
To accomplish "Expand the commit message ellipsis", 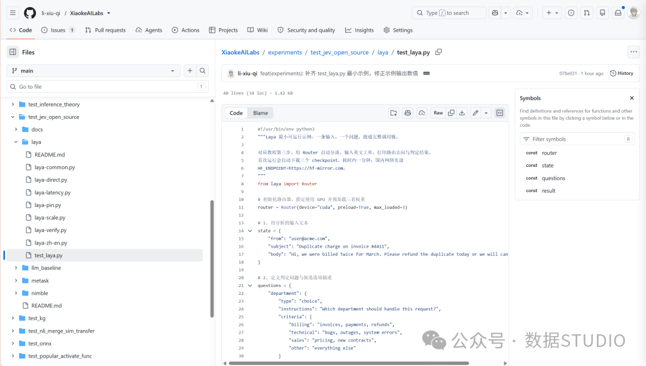I will (x=426, y=74).
